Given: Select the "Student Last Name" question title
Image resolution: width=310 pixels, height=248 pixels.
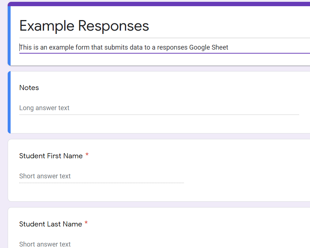Looking at the screenshot, I should [x=50, y=224].
